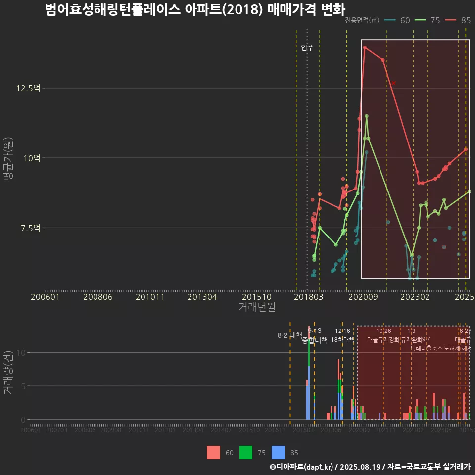This screenshot has height=475, width=475.
Task: Click the tallest volume bar near 201803
Action: coord(309,373)
